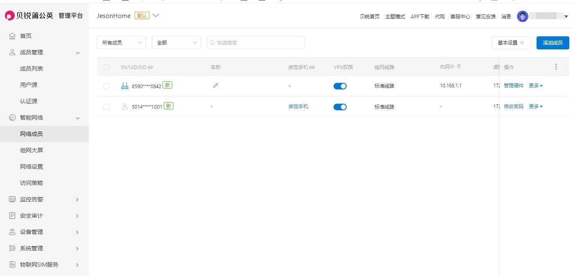The image size is (573, 276).
Task: Open 主题模式 in top bar
Action: point(395,17)
